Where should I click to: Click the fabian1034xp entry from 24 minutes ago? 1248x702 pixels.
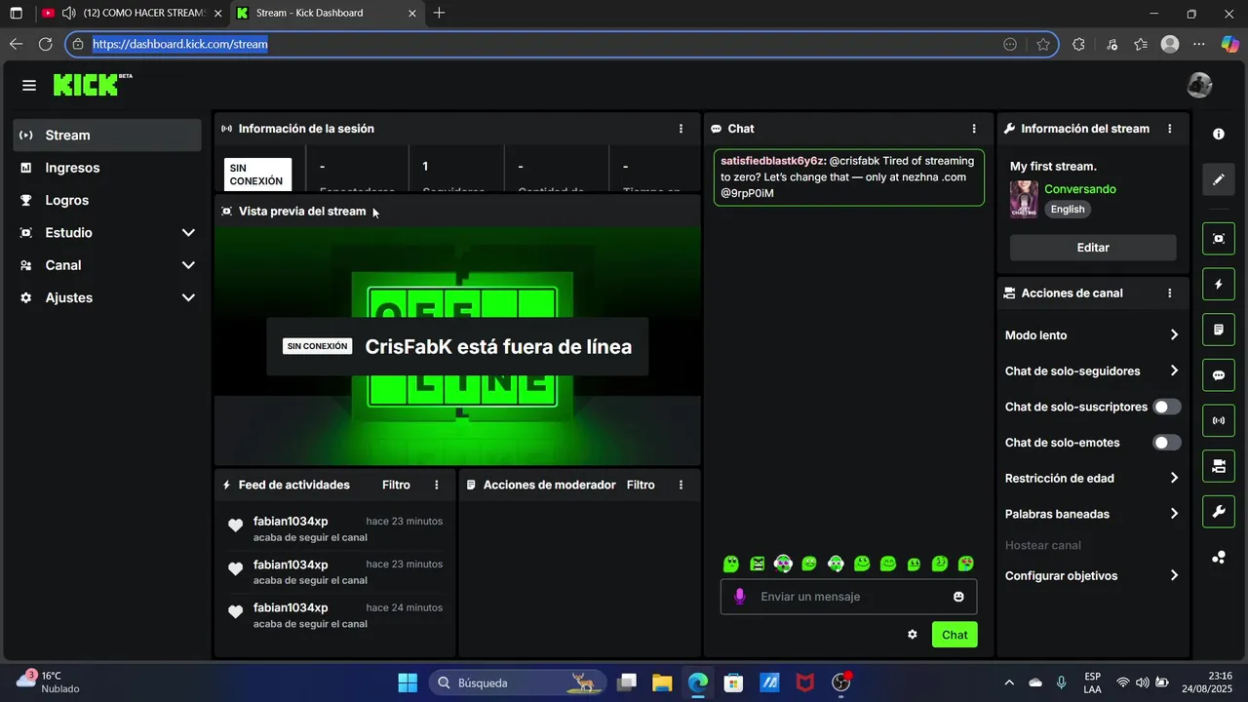[334, 615]
